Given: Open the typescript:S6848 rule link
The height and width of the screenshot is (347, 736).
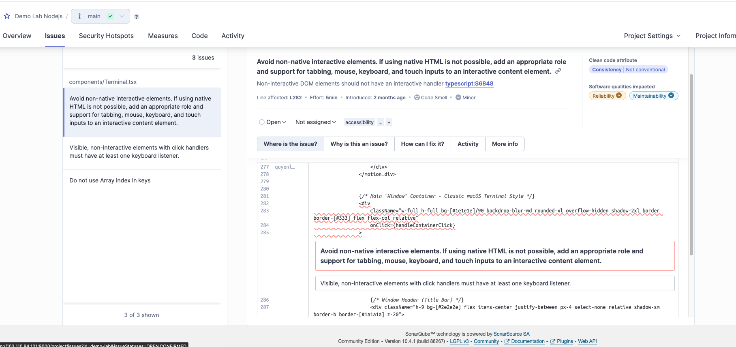Looking at the screenshot, I should point(469,84).
